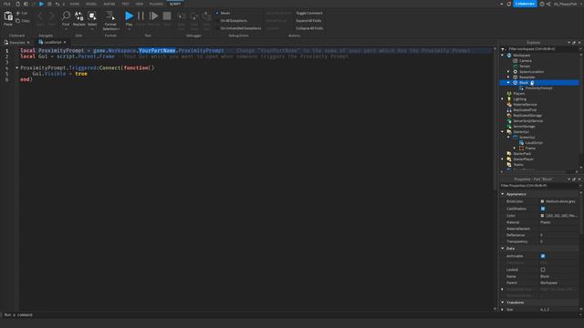
Task: Select ReplicatedStorage in Explorer
Action: point(527,116)
